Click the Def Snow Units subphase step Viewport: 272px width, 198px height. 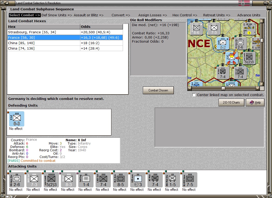tap(57, 15)
